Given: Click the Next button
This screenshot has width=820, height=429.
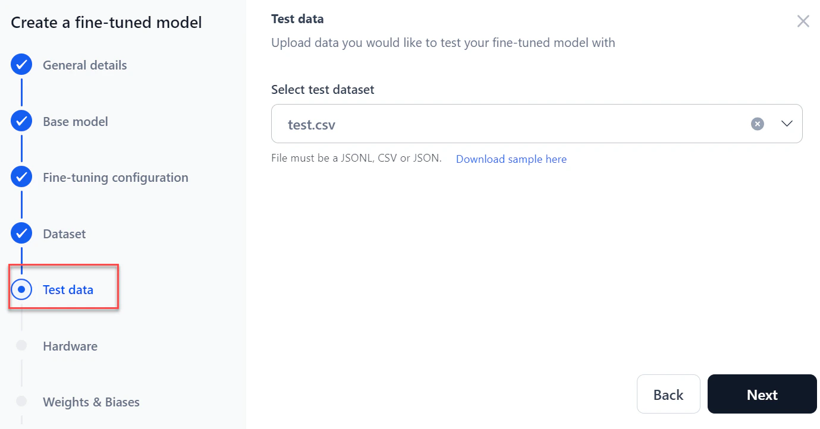Looking at the screenshot, I should [x=762, y=394].
